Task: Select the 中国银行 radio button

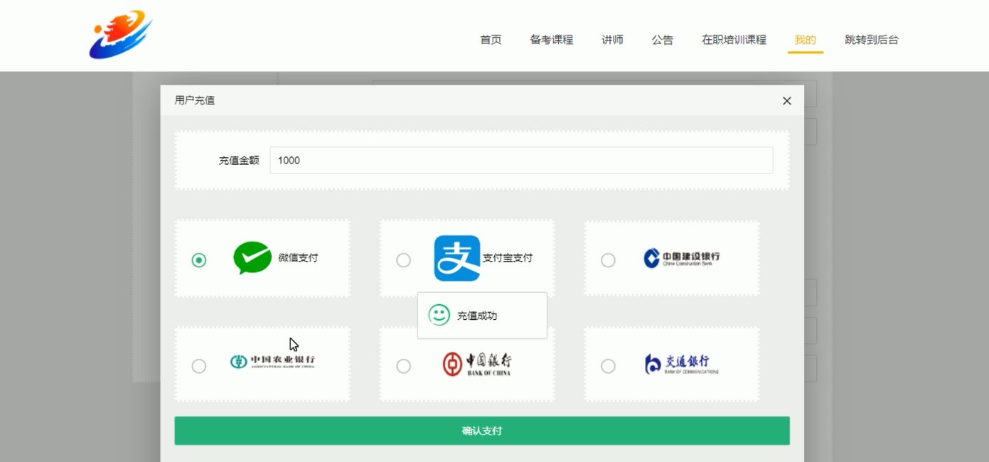Action: pyautogui.click(x=403, y=366)
